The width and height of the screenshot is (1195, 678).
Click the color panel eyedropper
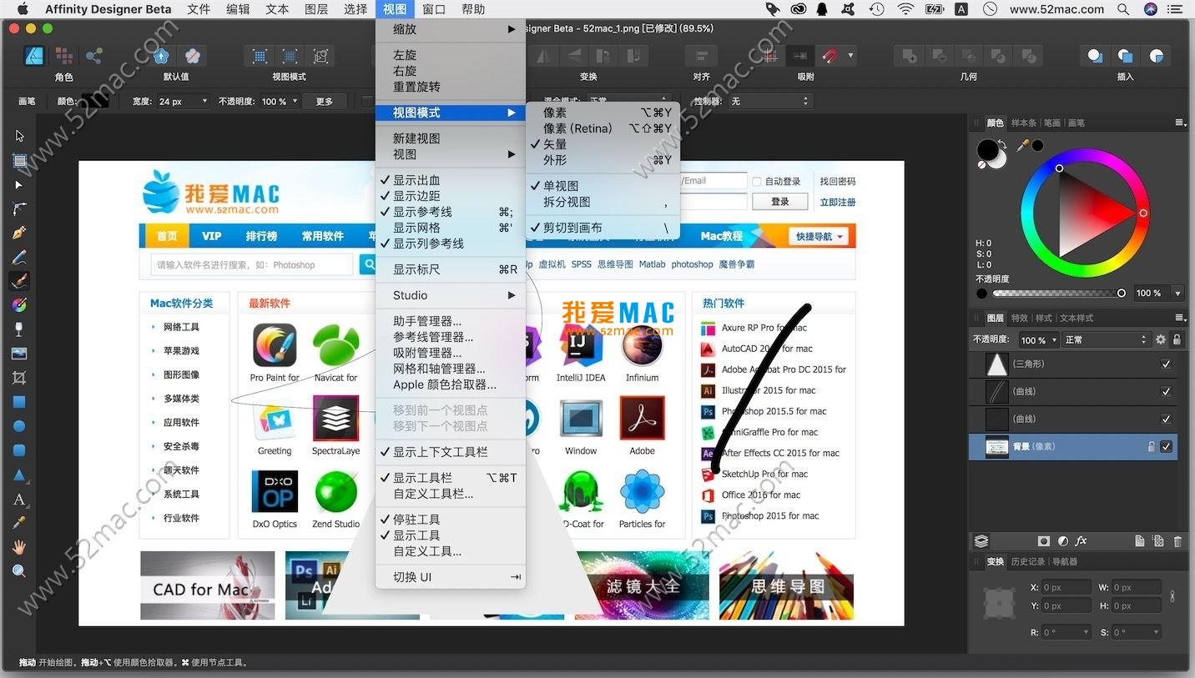point(1023,146)
